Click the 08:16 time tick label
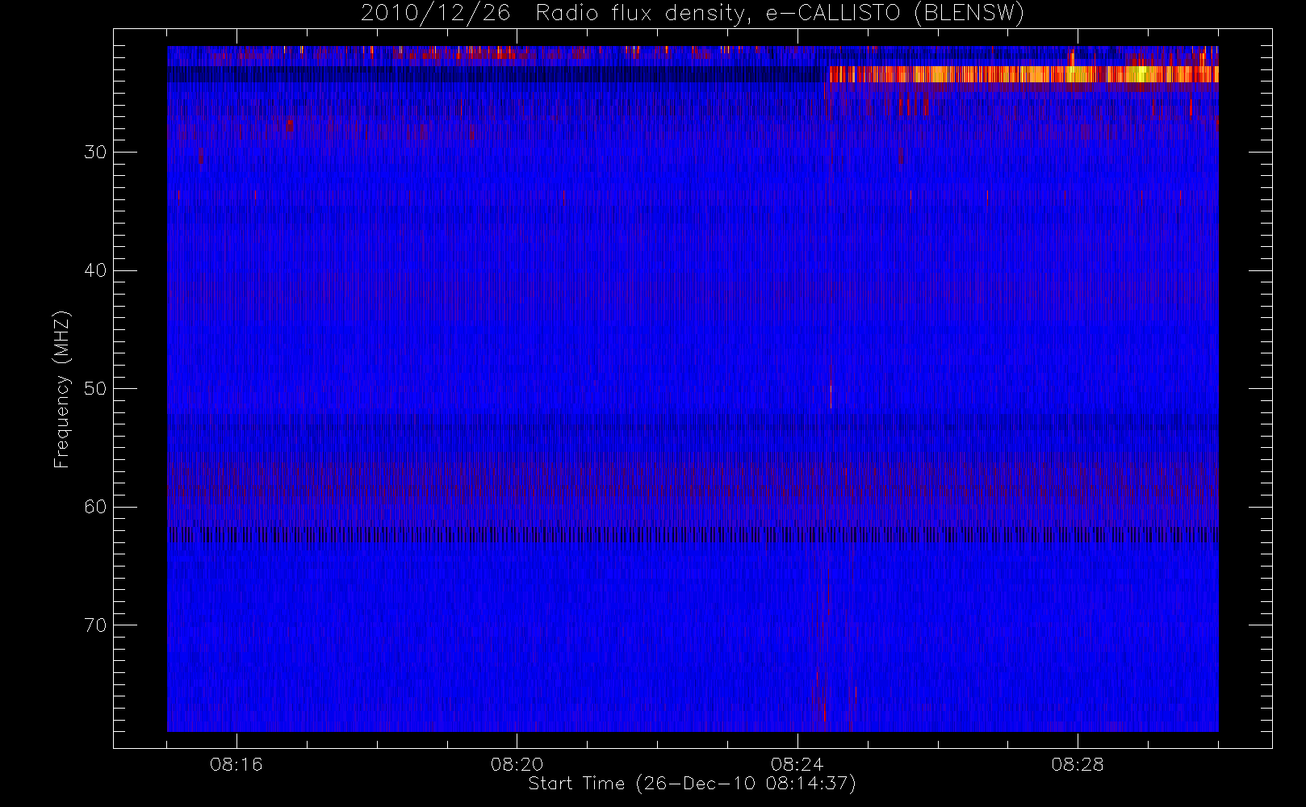The image size is (1306, 807). pyautogui.click(x=237, y=764)
